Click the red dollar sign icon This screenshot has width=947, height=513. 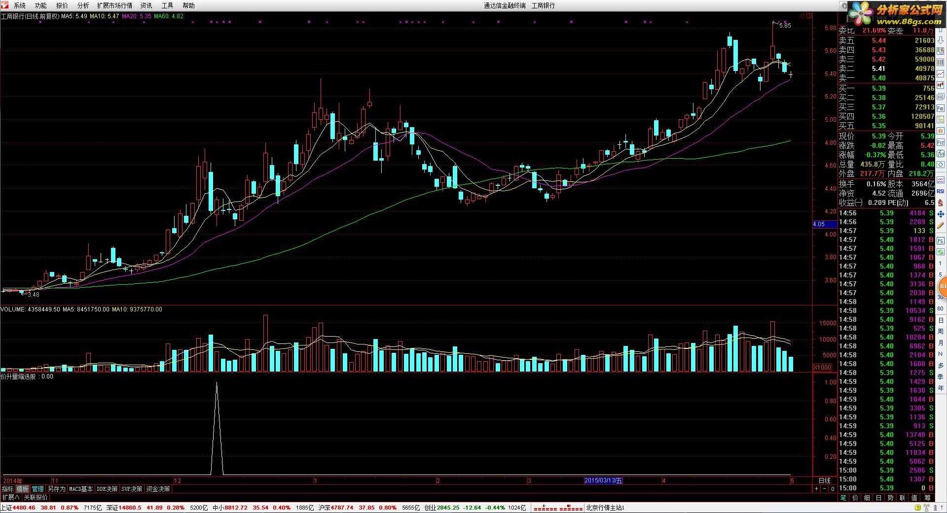click(x=941, y=202)
